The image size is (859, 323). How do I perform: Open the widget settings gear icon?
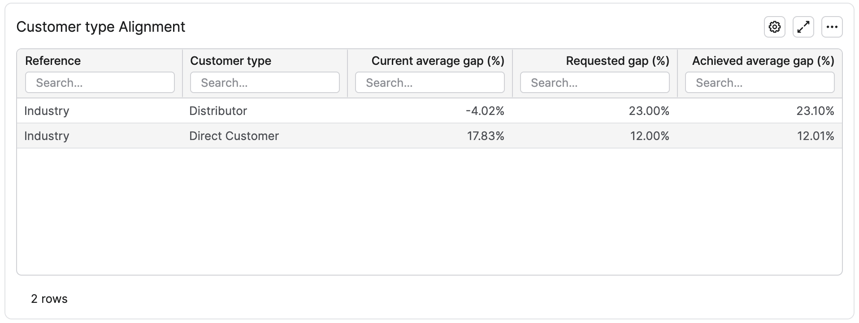click(774, 26)
